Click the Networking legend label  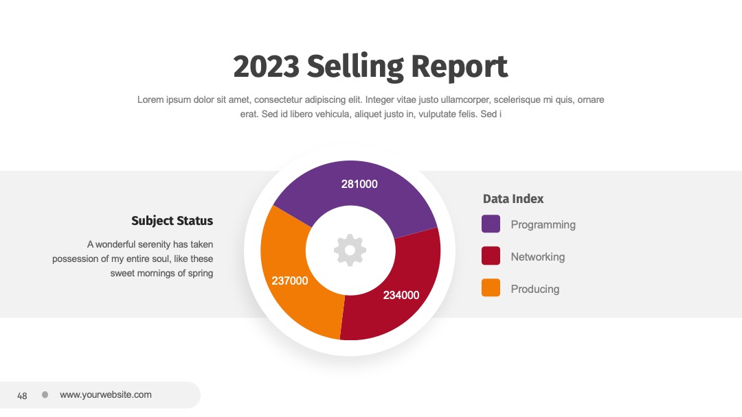pos(537,257)
